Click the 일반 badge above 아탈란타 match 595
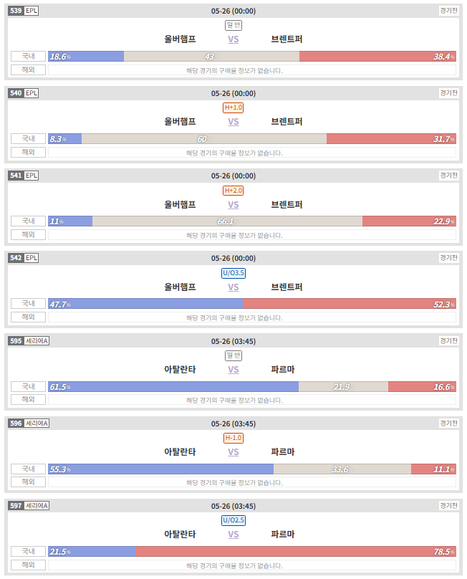 pyautogui.click(x=233, y=355)
